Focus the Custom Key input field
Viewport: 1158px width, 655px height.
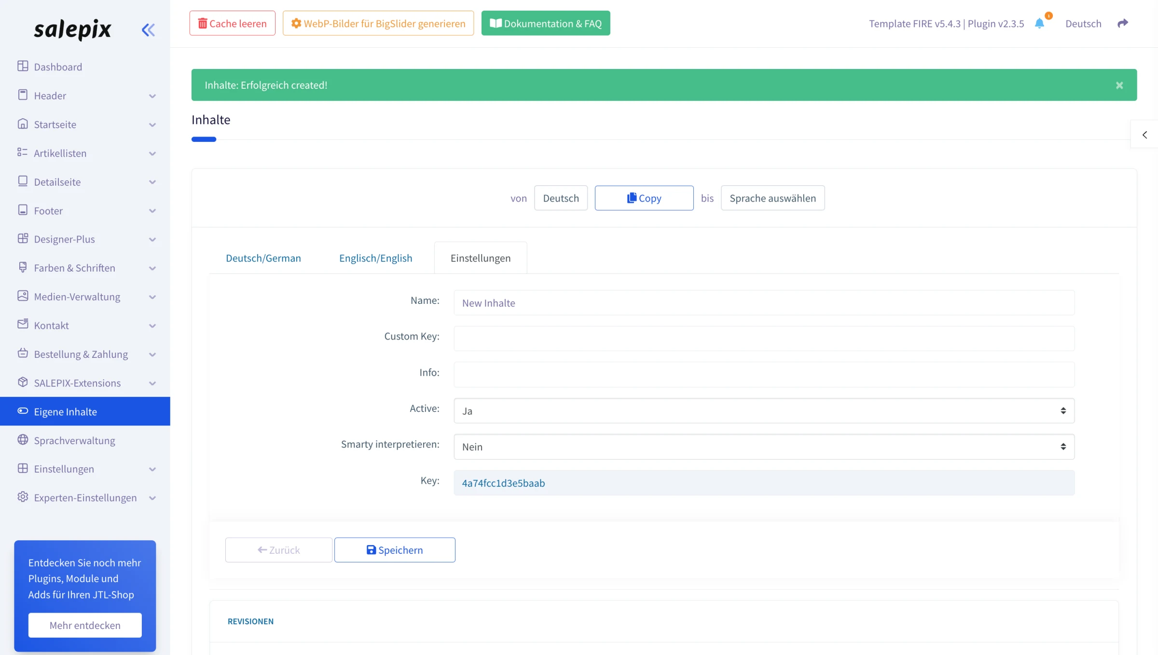coord(764,339)
